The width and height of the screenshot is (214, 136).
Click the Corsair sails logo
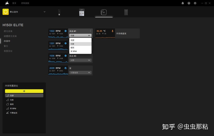tap(7, 3)
